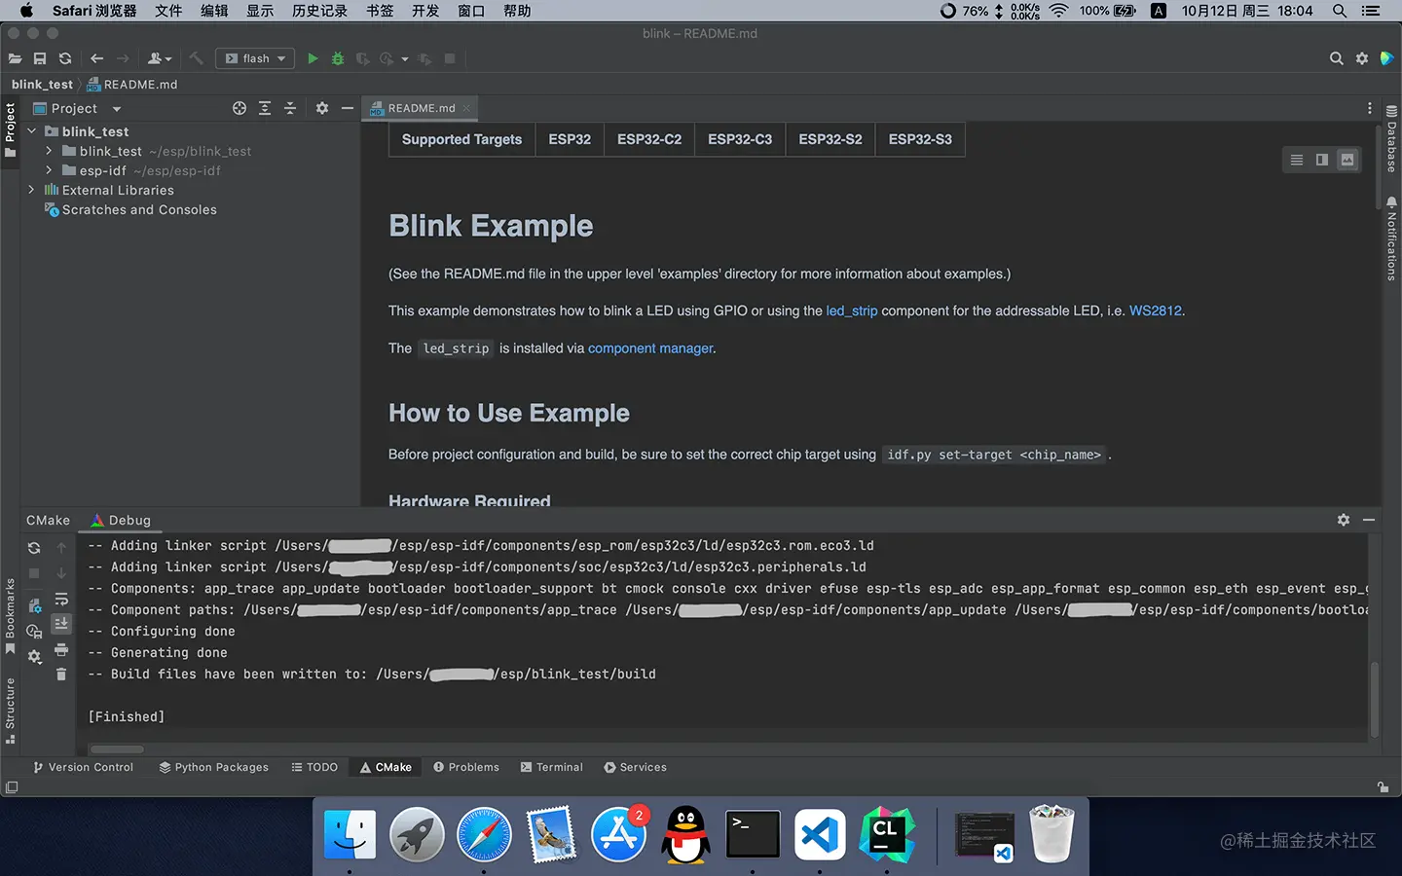Toggle the Project tool window stripe button

10,129
